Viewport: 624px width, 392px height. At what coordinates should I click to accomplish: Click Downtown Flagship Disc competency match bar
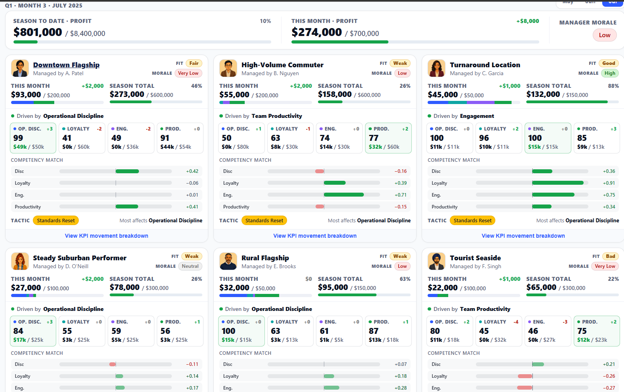pos(116,171)
